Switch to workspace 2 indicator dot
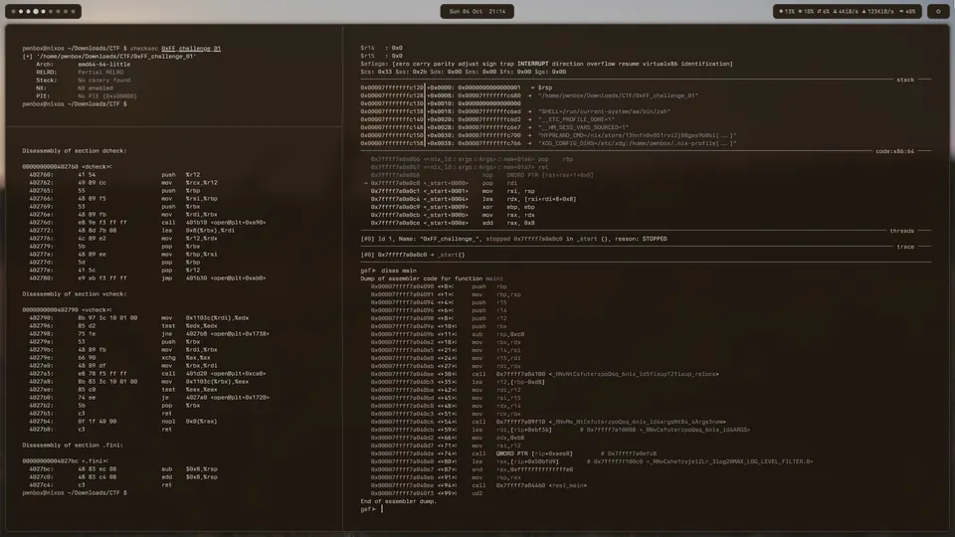The height and width of the screenshot is (537, 955). click(x=21, y=12)
